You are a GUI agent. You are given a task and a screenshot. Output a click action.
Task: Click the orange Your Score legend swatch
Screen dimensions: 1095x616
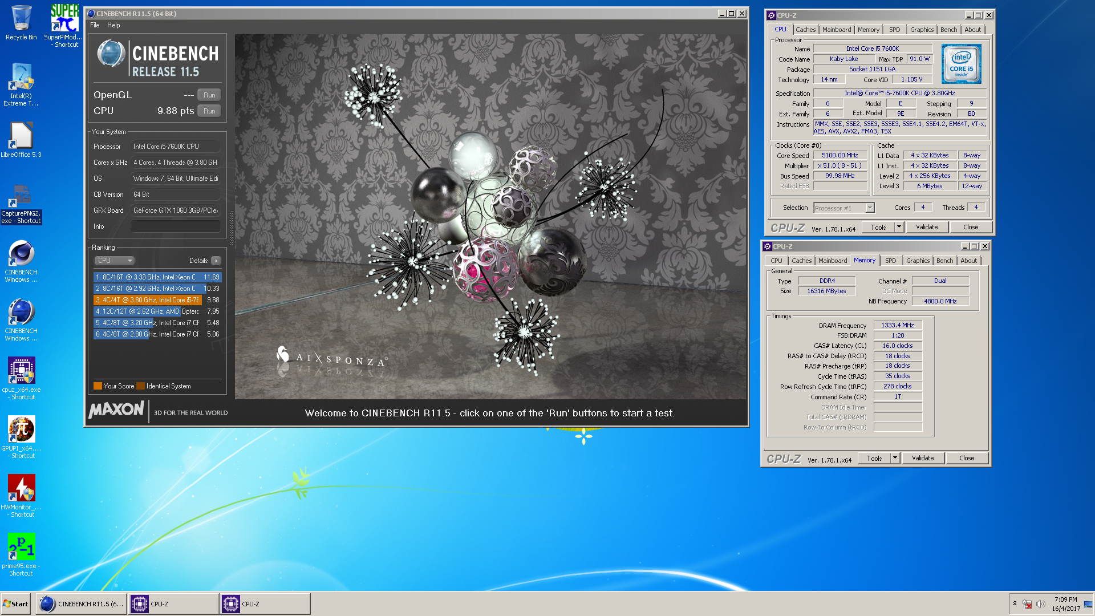click(98, 386)
